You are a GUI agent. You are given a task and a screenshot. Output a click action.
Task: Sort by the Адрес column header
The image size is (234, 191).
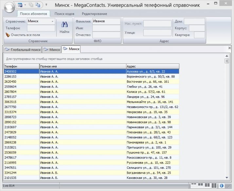click(x=153, y=66)
